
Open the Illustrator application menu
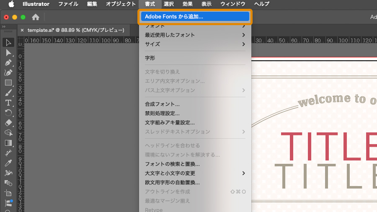click(x=36, y=4)
